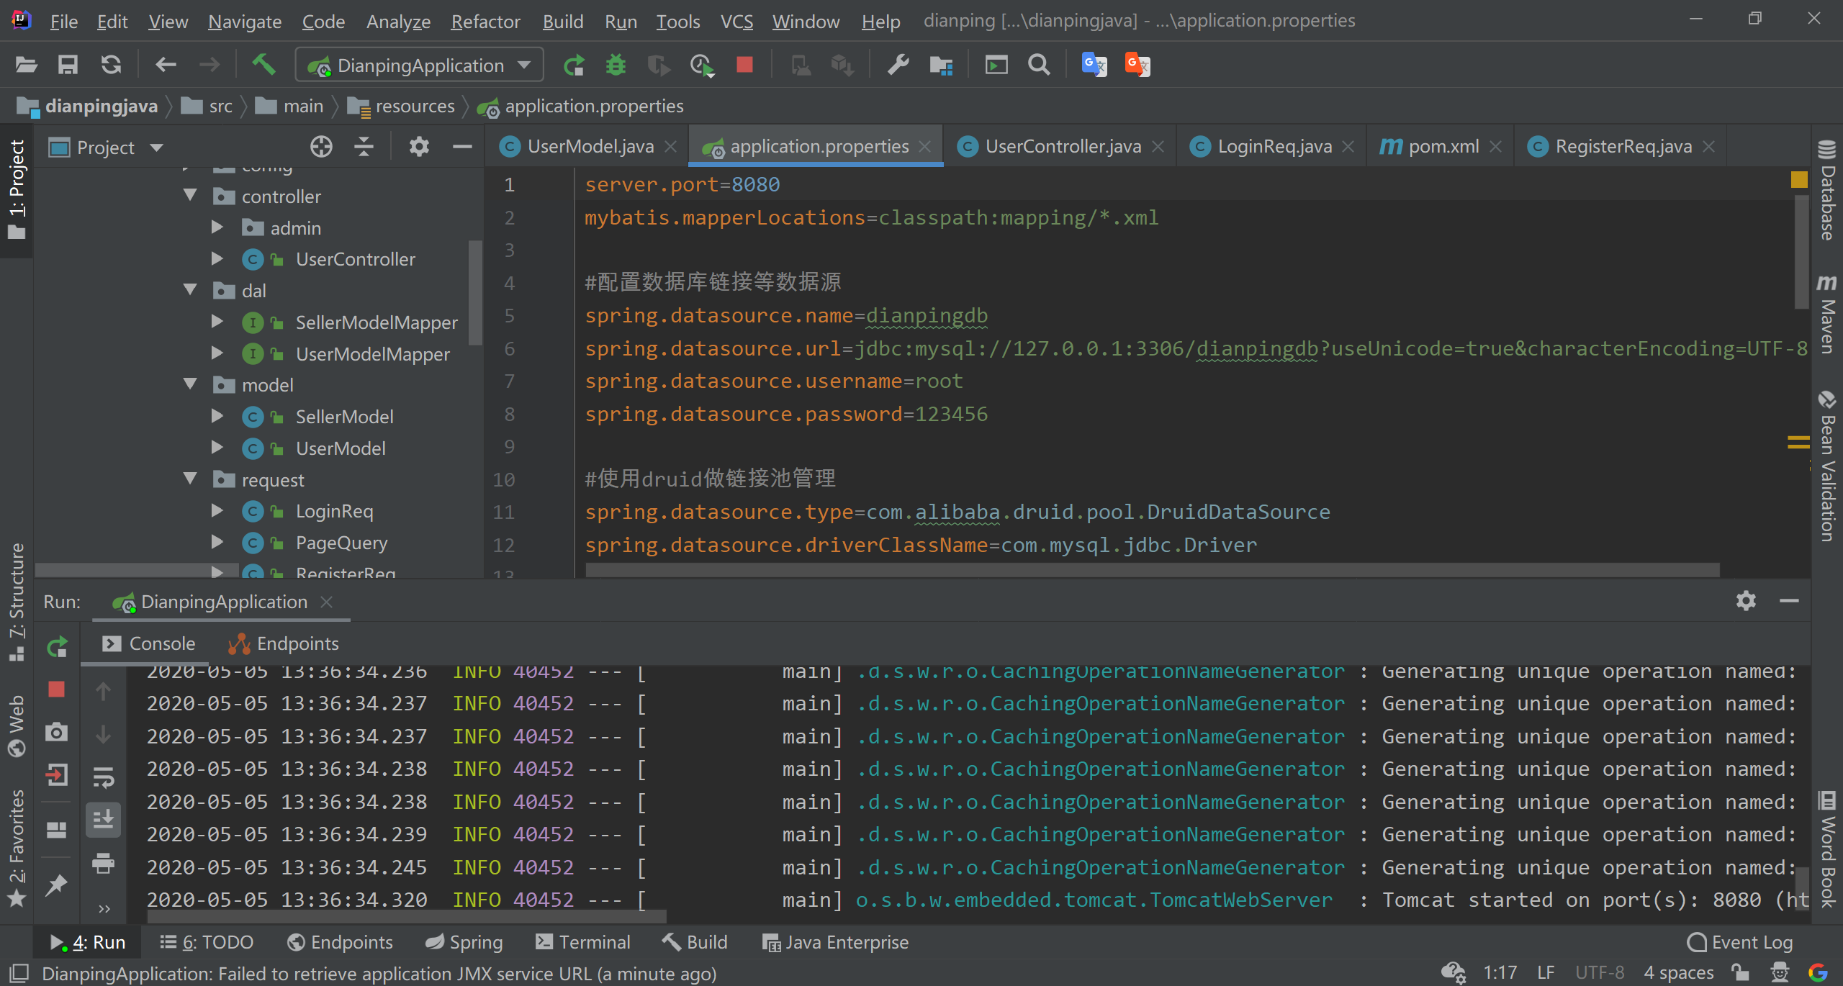Click the Search Everywhere magnifier icon
This screenshot has width=1843, height=986.
point(1039,65)
